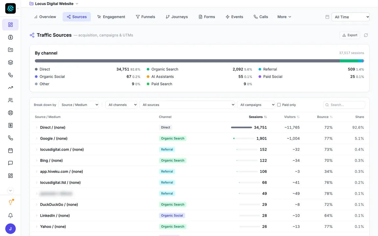Open the phone icon in sidebar
378x236 pixels.
coord(10,138)
